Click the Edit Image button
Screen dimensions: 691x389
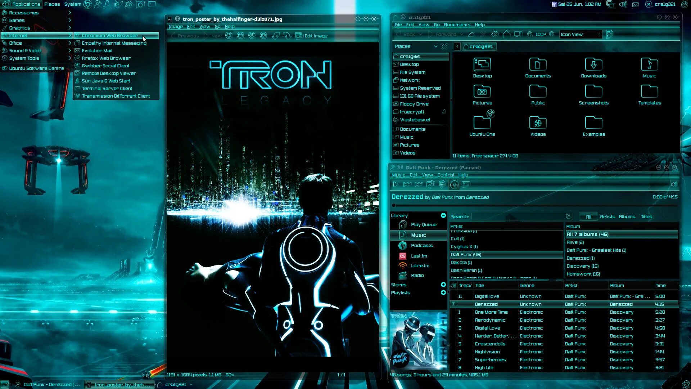[312, 36]
